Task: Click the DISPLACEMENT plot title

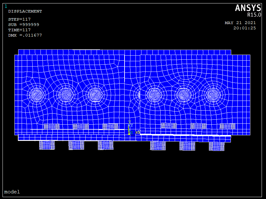Action: pos(25,11)
